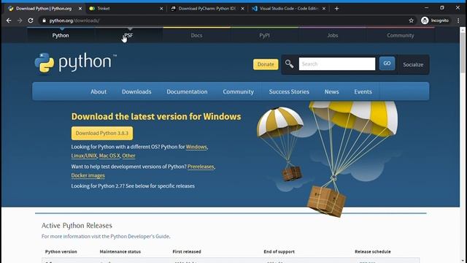Follow the Other platforms link
The width and height of the screenshot is (467, 263).
tap(128, 156)
